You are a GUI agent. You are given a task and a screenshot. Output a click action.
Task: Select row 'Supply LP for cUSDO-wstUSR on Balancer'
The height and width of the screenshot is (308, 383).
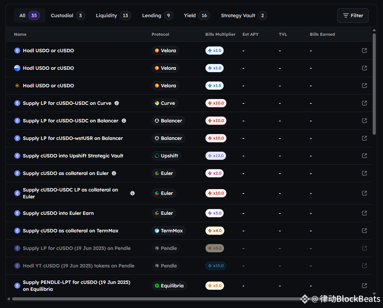189,138
